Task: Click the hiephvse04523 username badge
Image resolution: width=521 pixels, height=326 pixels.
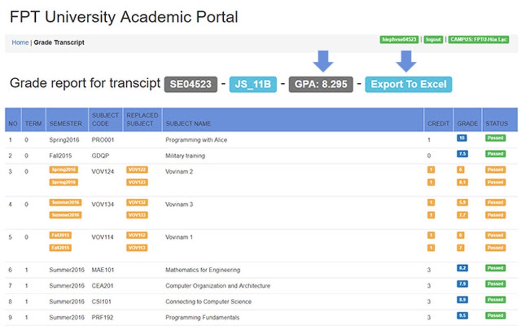Action: [400, 40]
